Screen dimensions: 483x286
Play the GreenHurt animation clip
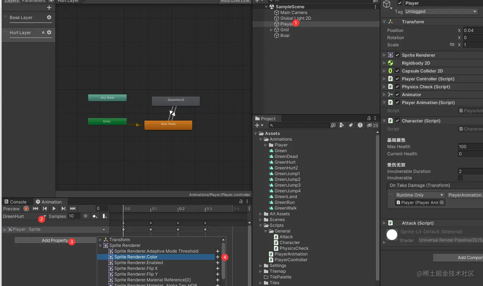[x=54, y=208]
